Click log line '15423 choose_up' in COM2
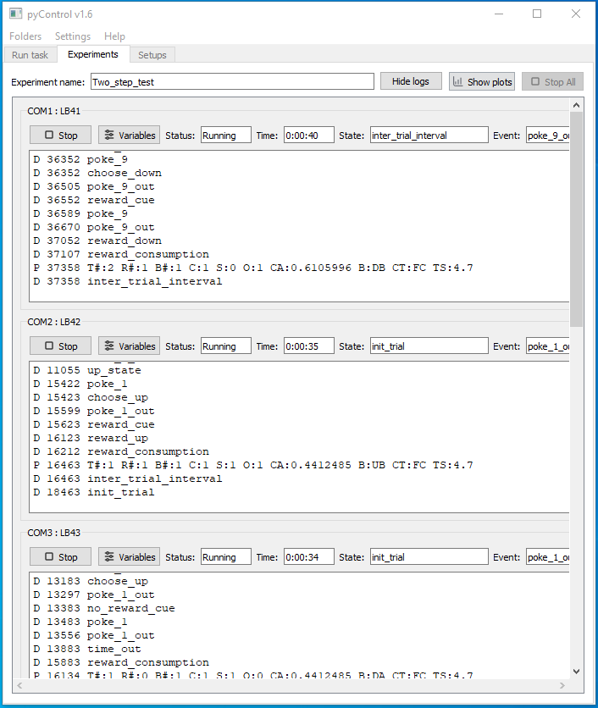The image size is (598, 708). [91, 397]
